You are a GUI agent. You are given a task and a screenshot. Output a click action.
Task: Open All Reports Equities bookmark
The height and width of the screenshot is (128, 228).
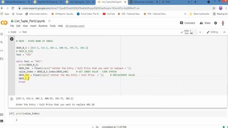[x=63, y=14]
